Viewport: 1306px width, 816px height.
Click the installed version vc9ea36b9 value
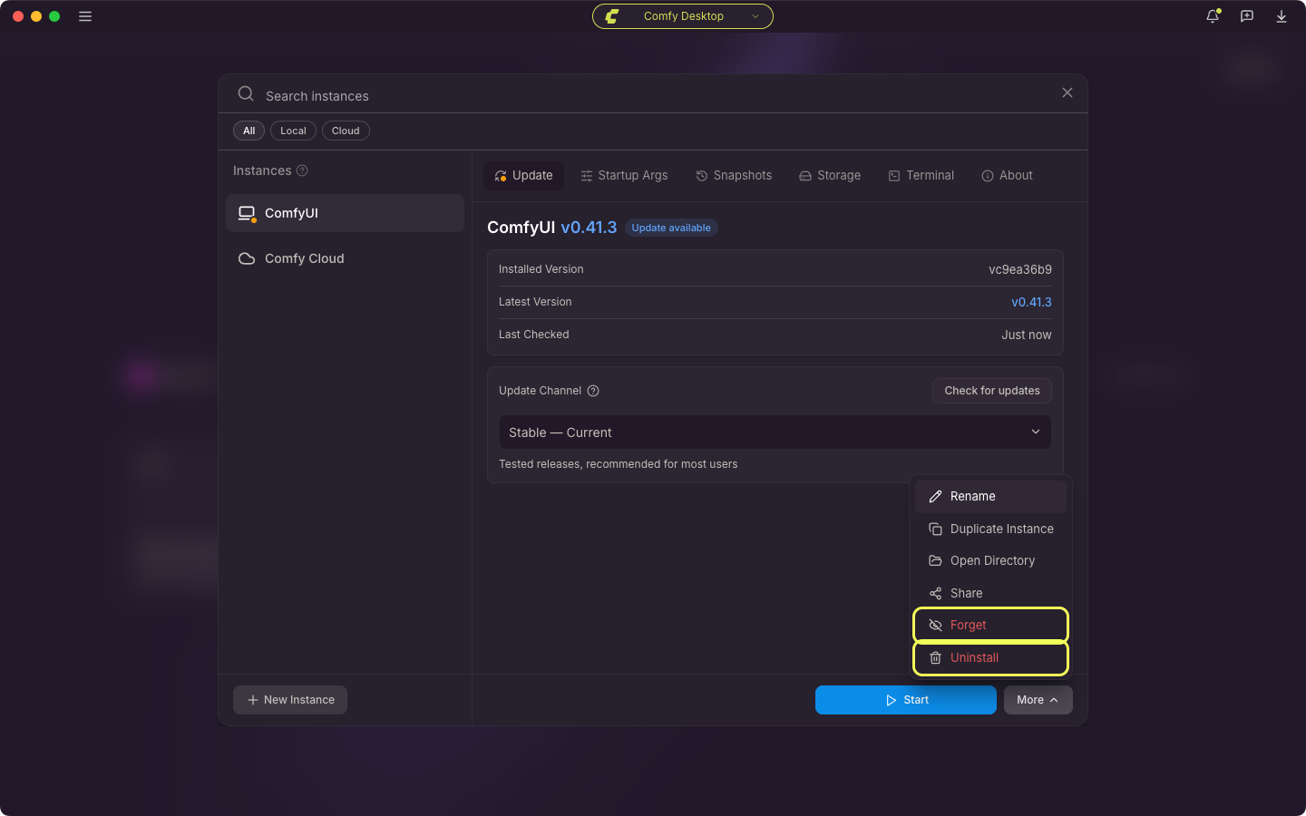tap(1020, 269)
